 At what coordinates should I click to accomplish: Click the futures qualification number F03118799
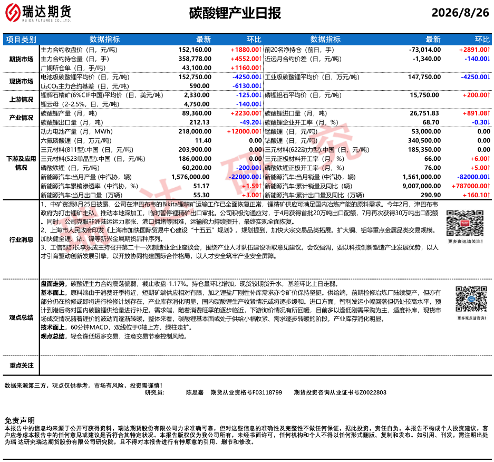(x=268, y=393)
